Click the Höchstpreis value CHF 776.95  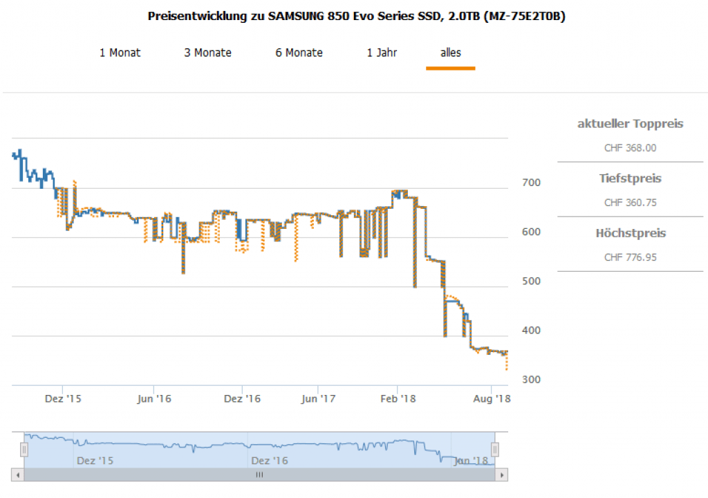coord(630,257)
